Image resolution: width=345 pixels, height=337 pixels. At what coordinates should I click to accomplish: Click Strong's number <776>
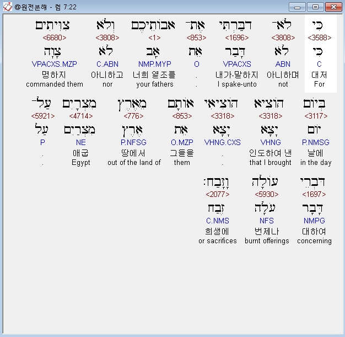(133, 116)
